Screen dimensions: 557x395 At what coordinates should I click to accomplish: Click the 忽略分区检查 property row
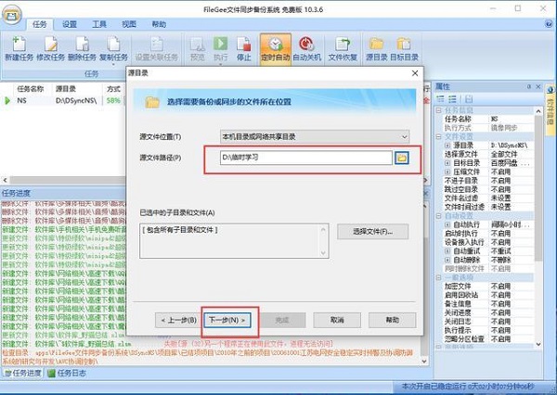pyautogui.click(x=488, y=339)
